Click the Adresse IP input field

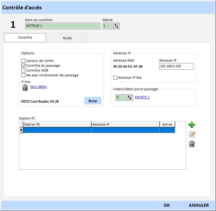pyautogui.click(x=176, y=66)
